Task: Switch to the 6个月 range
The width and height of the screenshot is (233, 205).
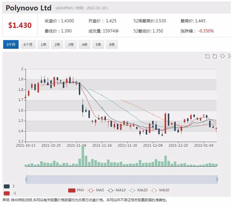Action: (x=28, y=44)
